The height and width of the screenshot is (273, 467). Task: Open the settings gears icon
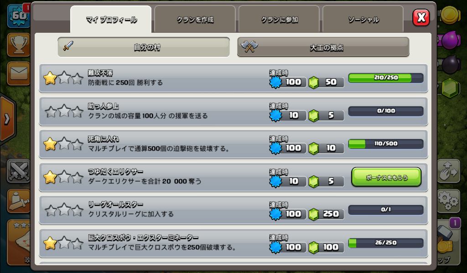[449, 201]
